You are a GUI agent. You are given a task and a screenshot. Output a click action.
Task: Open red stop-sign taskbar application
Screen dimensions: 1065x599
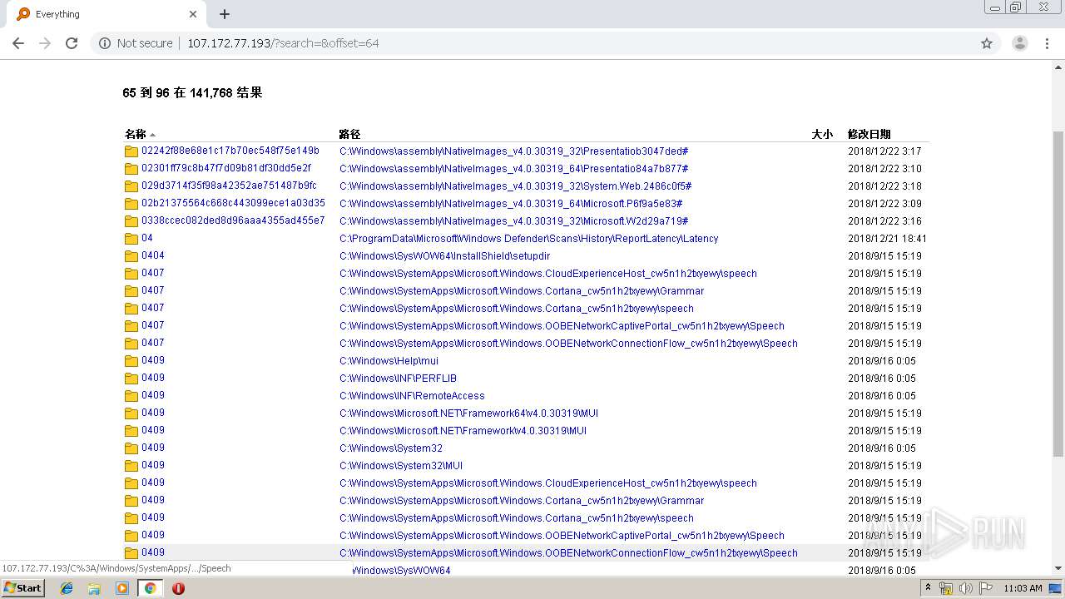point(178,588)
